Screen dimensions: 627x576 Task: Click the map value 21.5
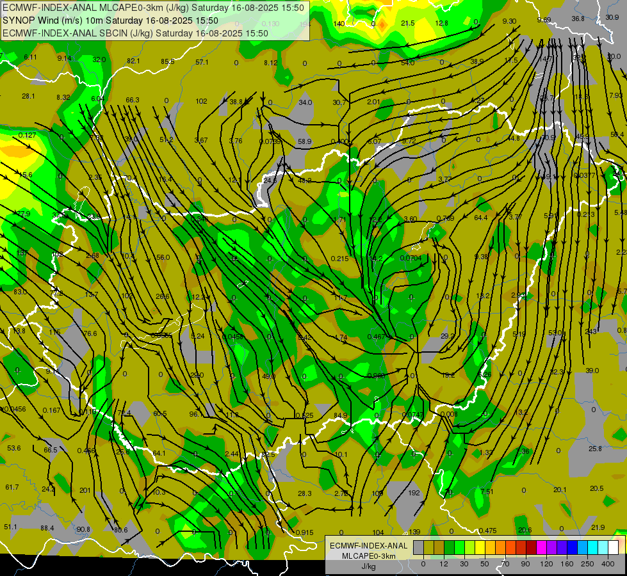pyautogui.click(x=407, y=23)
